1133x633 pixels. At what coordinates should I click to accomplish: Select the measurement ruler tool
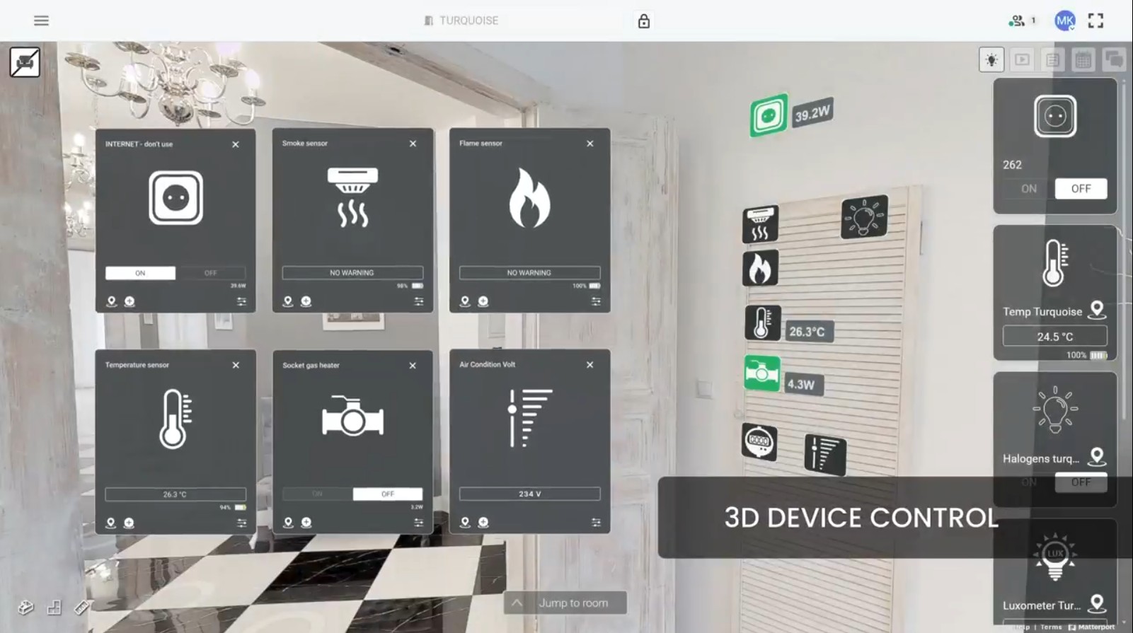(82, 607)
